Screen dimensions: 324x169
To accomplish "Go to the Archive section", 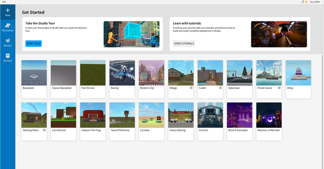I will pyautogui.click(x=8, y=57).
